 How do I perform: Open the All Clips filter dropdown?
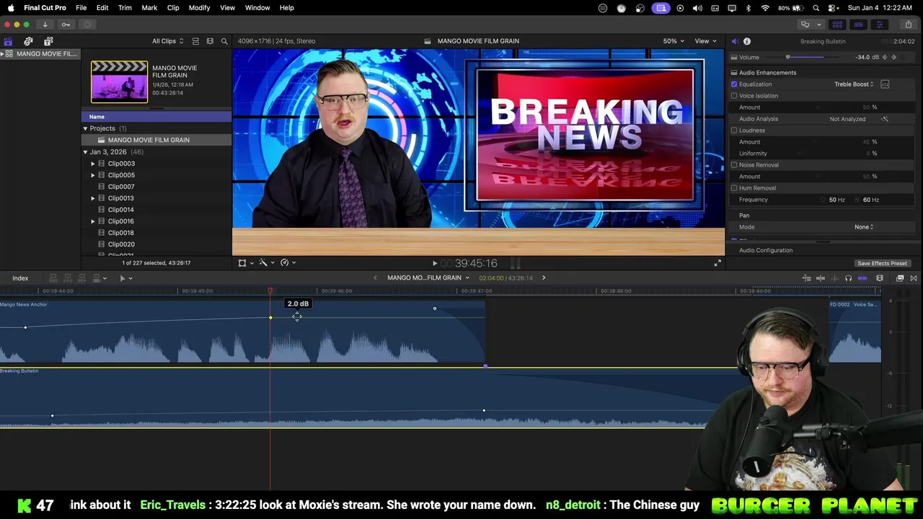pos(167,41)
